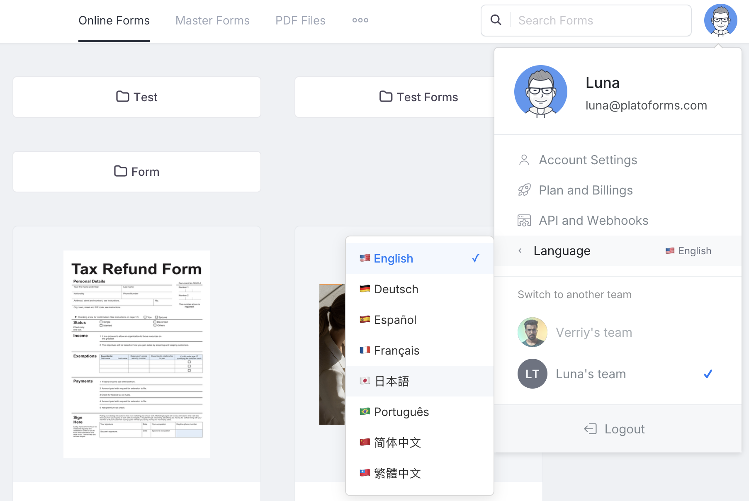Viewport: 749px width, 501px height.
Task: Click the API and Webhooks icon
Action: [524, 221]
